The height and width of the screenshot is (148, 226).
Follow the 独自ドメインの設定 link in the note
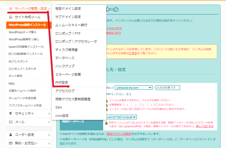[119, 134]
